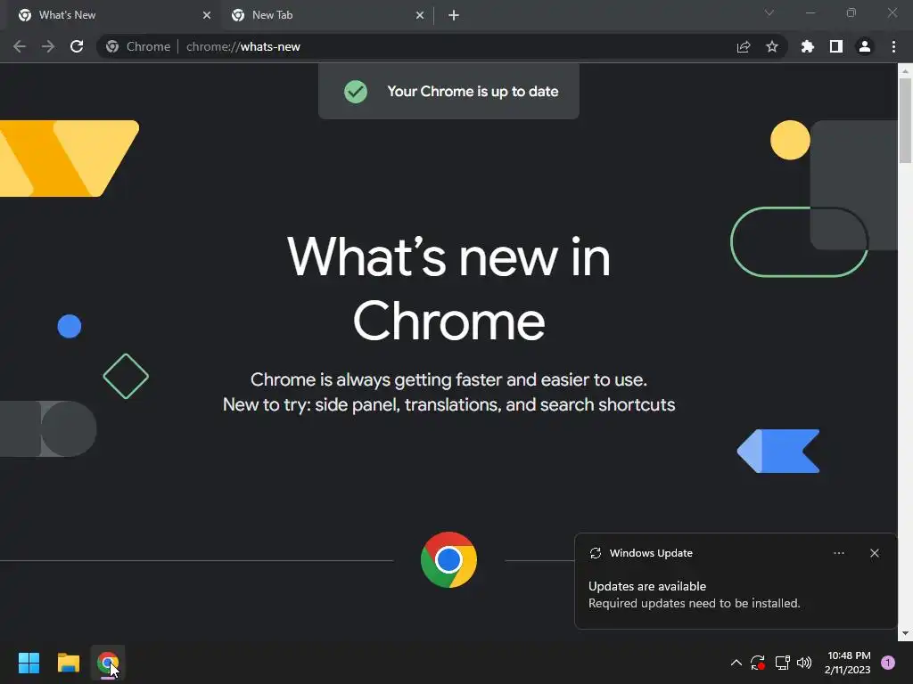Go forward using the browser forward arrow
This screenshot has height=684, width=913.
click(48, 46)
